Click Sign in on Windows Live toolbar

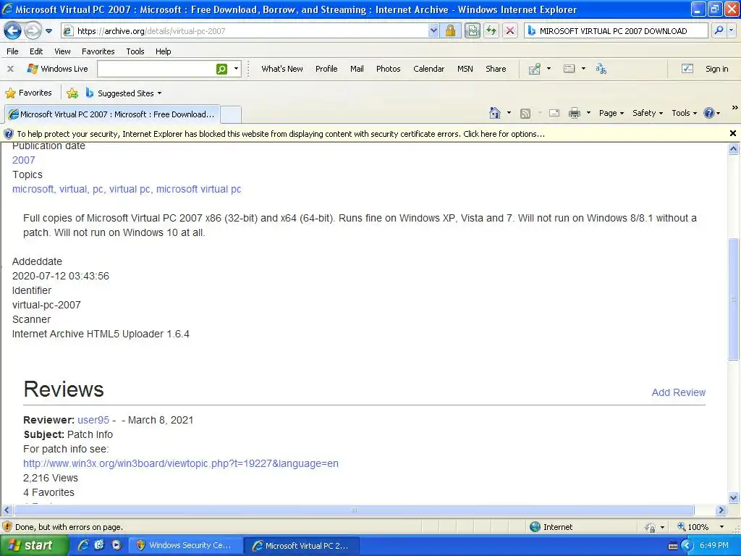tap(716, 69)
